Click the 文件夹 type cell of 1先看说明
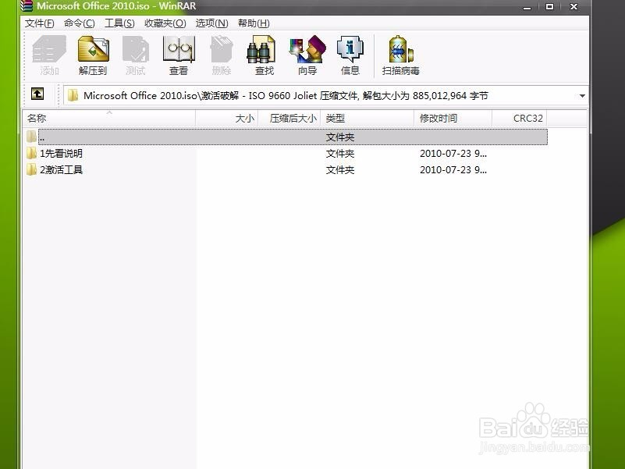 pos(340,153)
